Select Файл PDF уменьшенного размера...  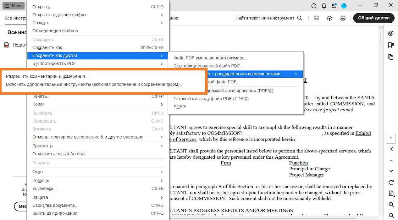(x=236, y=58)
